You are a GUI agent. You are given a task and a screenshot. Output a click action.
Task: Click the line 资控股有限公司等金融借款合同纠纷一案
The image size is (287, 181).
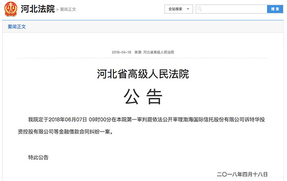66,131
